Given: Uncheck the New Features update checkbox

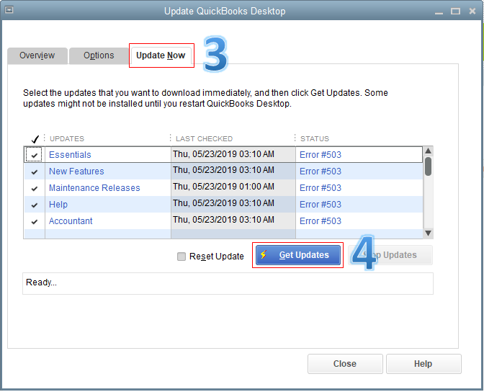Looking at the screenshot, I should point(35,171).
